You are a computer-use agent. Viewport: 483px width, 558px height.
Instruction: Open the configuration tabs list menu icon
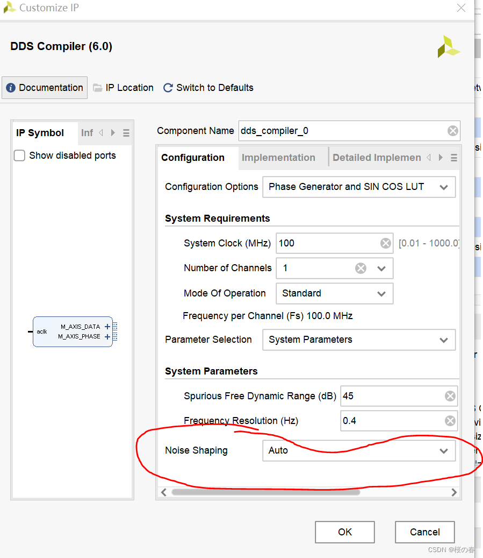(x=454, y=158)
